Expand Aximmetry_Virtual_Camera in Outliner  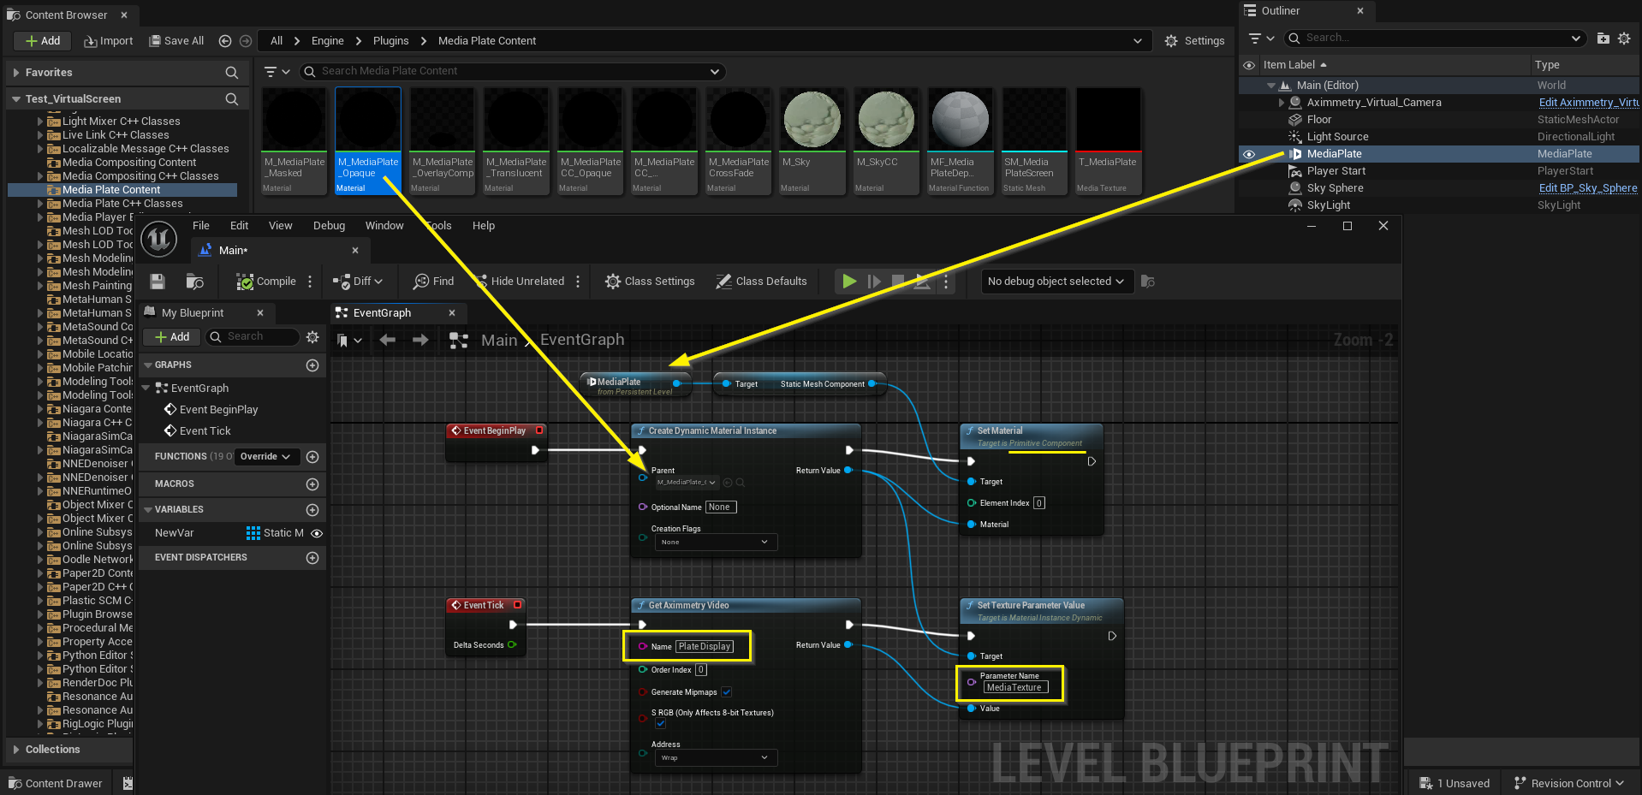[x=1282, y=103]
